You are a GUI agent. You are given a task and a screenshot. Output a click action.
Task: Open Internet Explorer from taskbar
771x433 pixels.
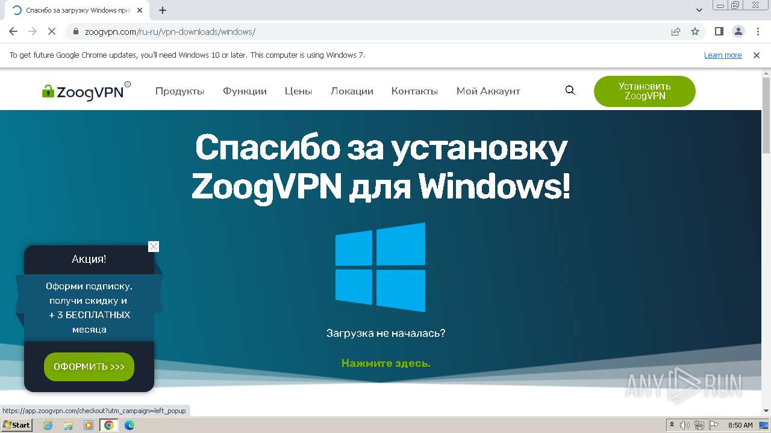tap(48, 425)
